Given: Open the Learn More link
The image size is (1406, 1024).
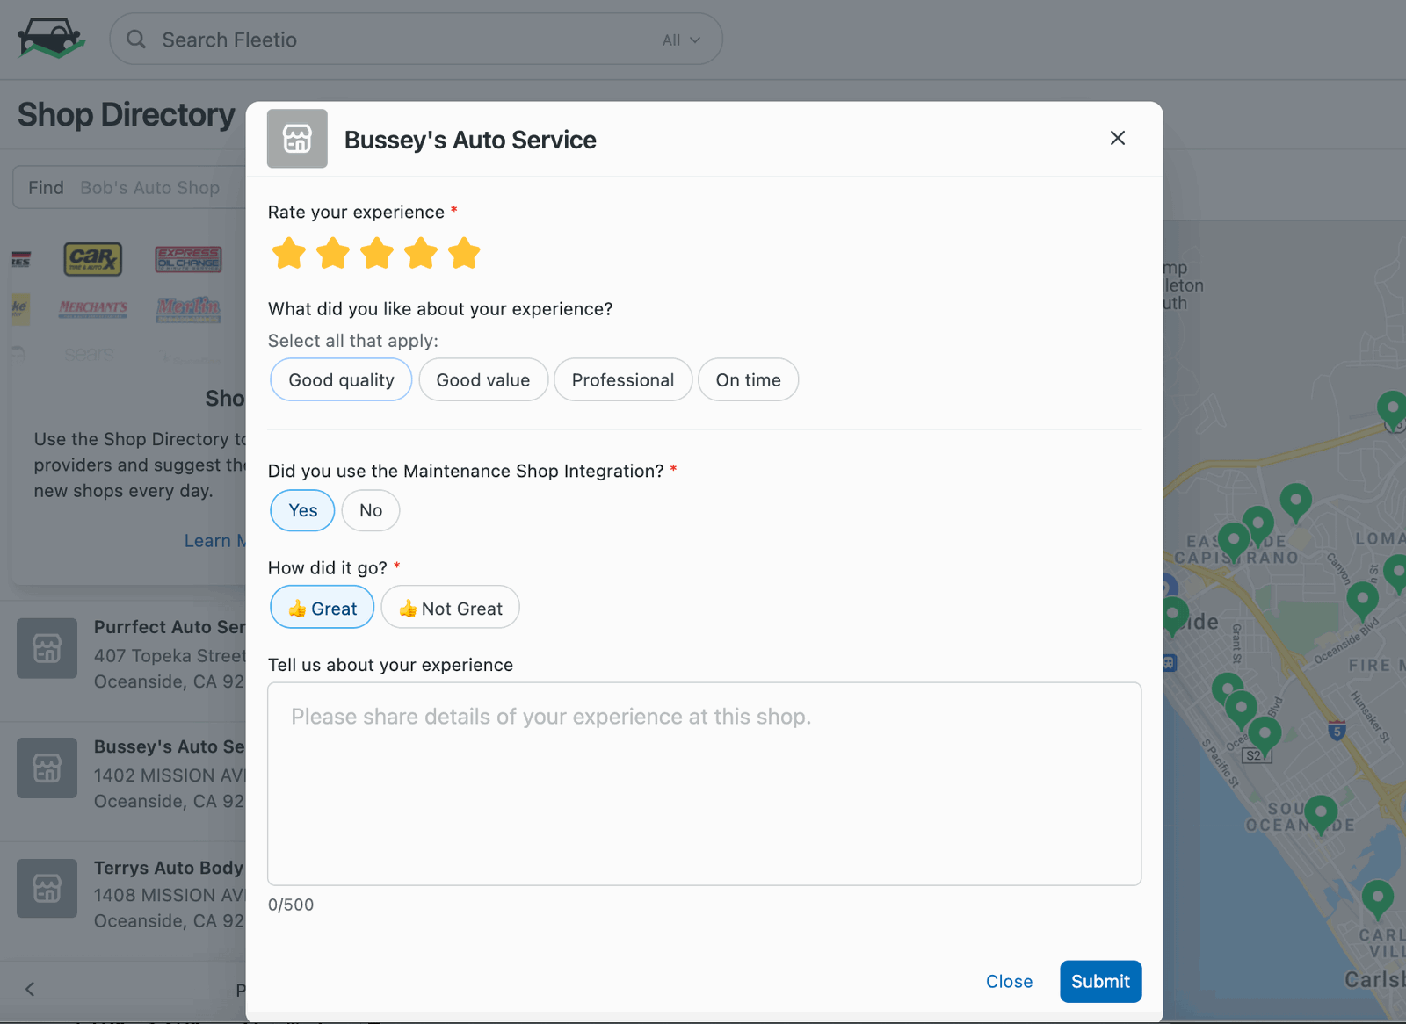Looking at the screenshot, I should [214, 541].
